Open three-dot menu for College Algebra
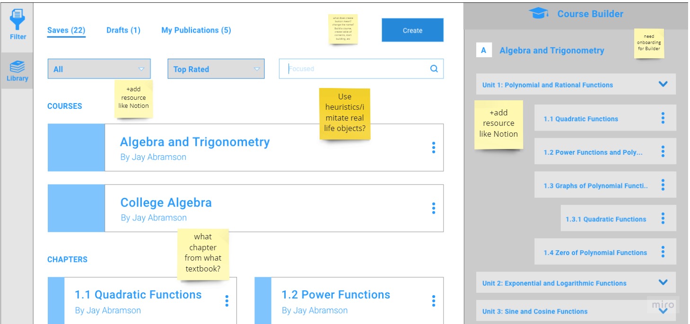 [x=433, y=208]
